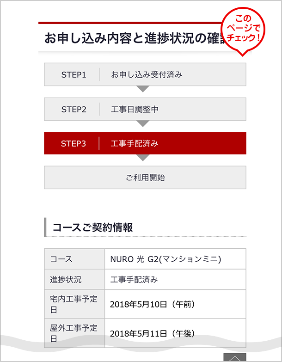Screen dimensions: 282x362
Task: Click the 宅内工事予定日 row label
Action: tap(74, 304)
